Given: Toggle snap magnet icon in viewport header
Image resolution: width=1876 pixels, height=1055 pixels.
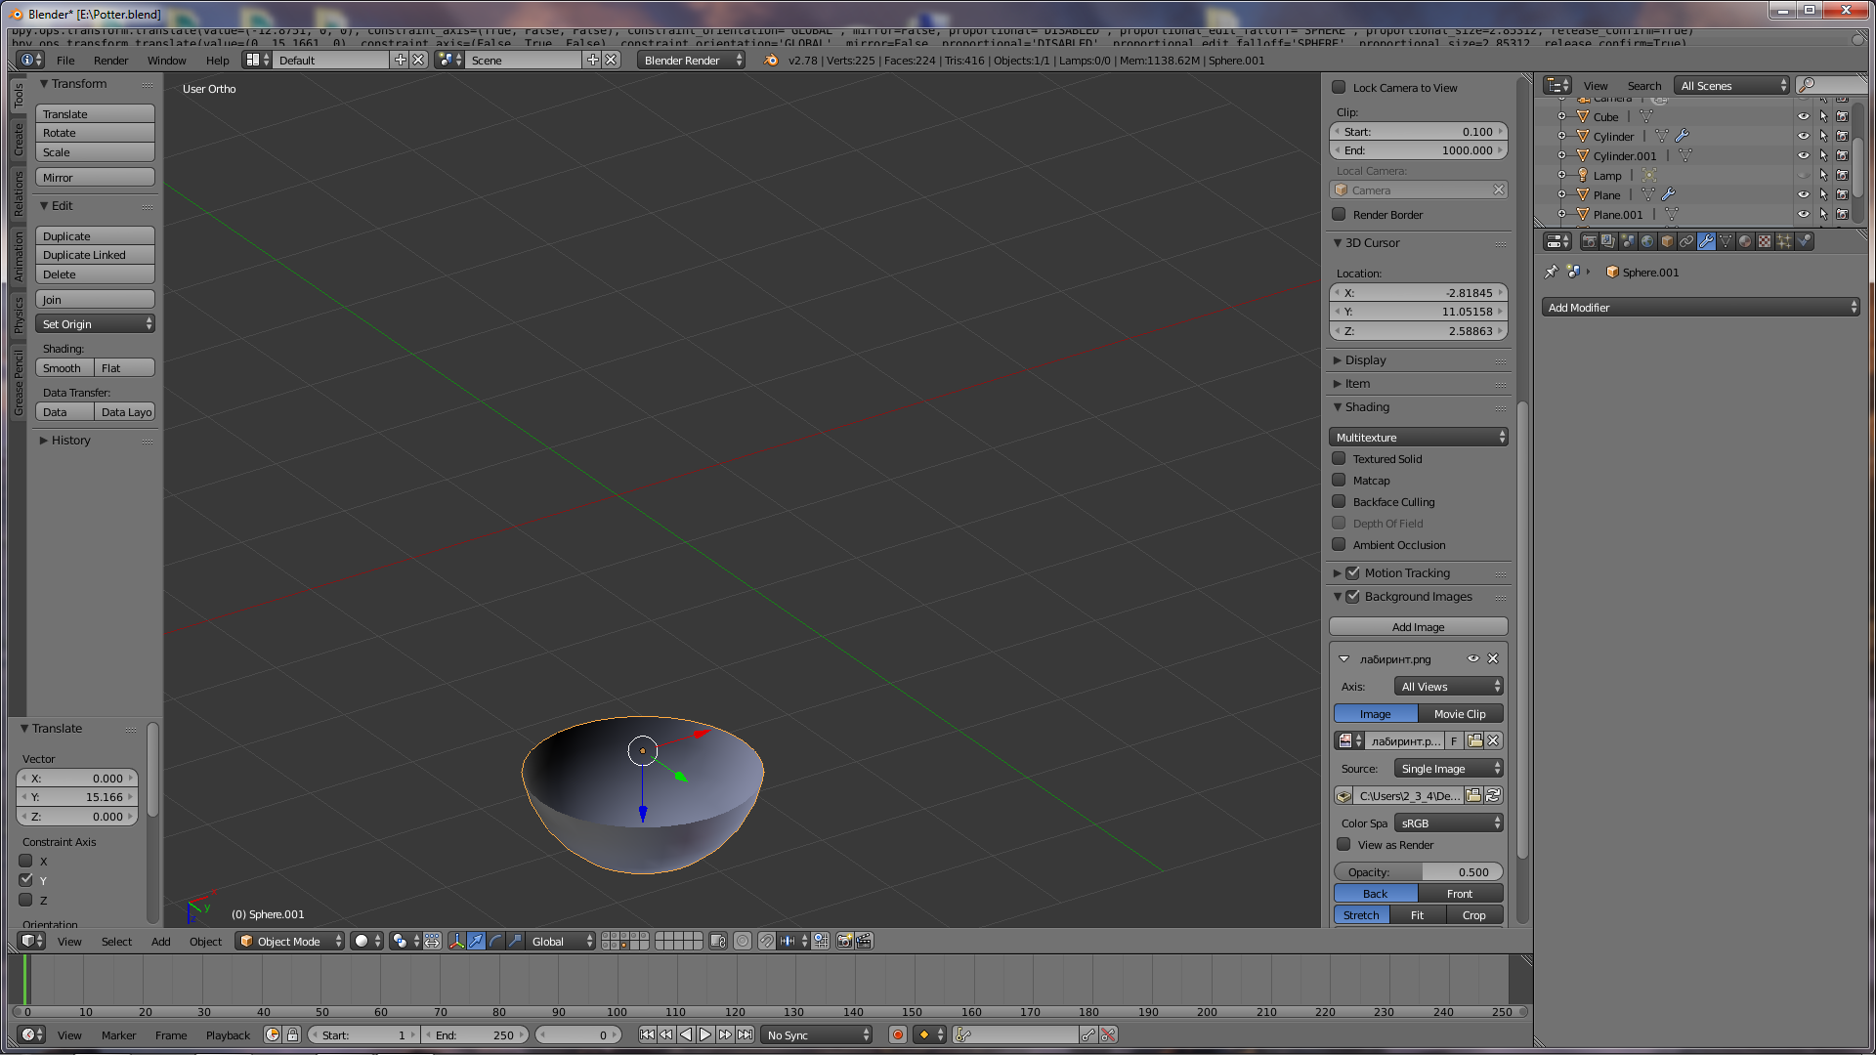Looking at the screenshot, I should (x=767, y=941).
